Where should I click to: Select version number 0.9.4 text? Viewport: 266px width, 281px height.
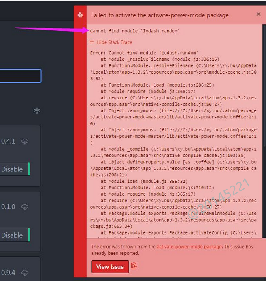coord(8,273)
